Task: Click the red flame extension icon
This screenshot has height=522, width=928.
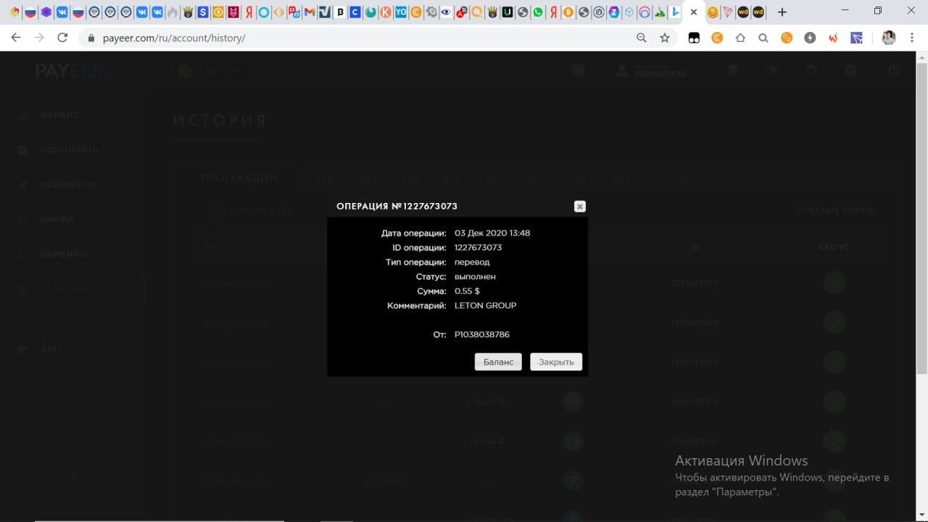Action: pos(833,38)
